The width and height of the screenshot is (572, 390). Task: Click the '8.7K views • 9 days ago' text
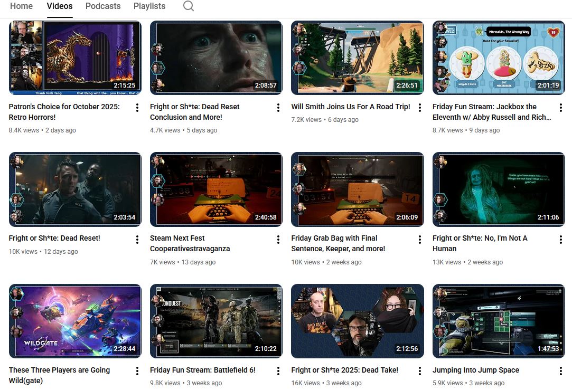tap(466, 130)
